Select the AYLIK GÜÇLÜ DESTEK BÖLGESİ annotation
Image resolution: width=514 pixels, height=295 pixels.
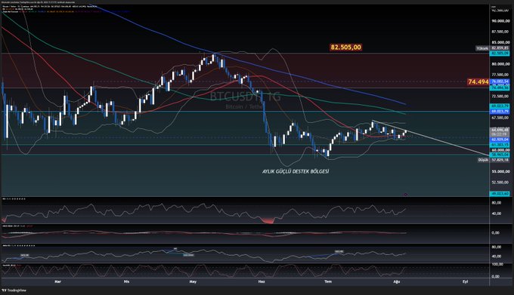click(x=296, y=171)
